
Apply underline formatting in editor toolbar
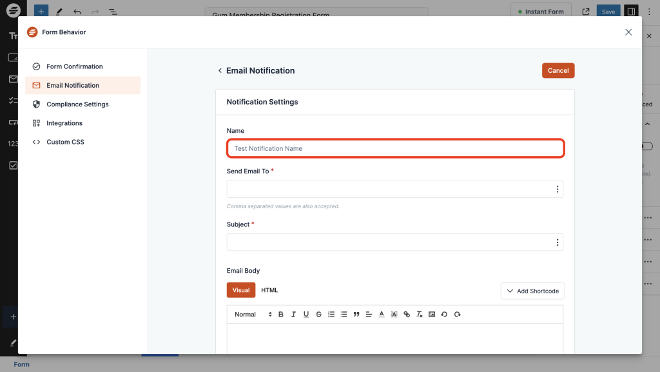point(306,315)
